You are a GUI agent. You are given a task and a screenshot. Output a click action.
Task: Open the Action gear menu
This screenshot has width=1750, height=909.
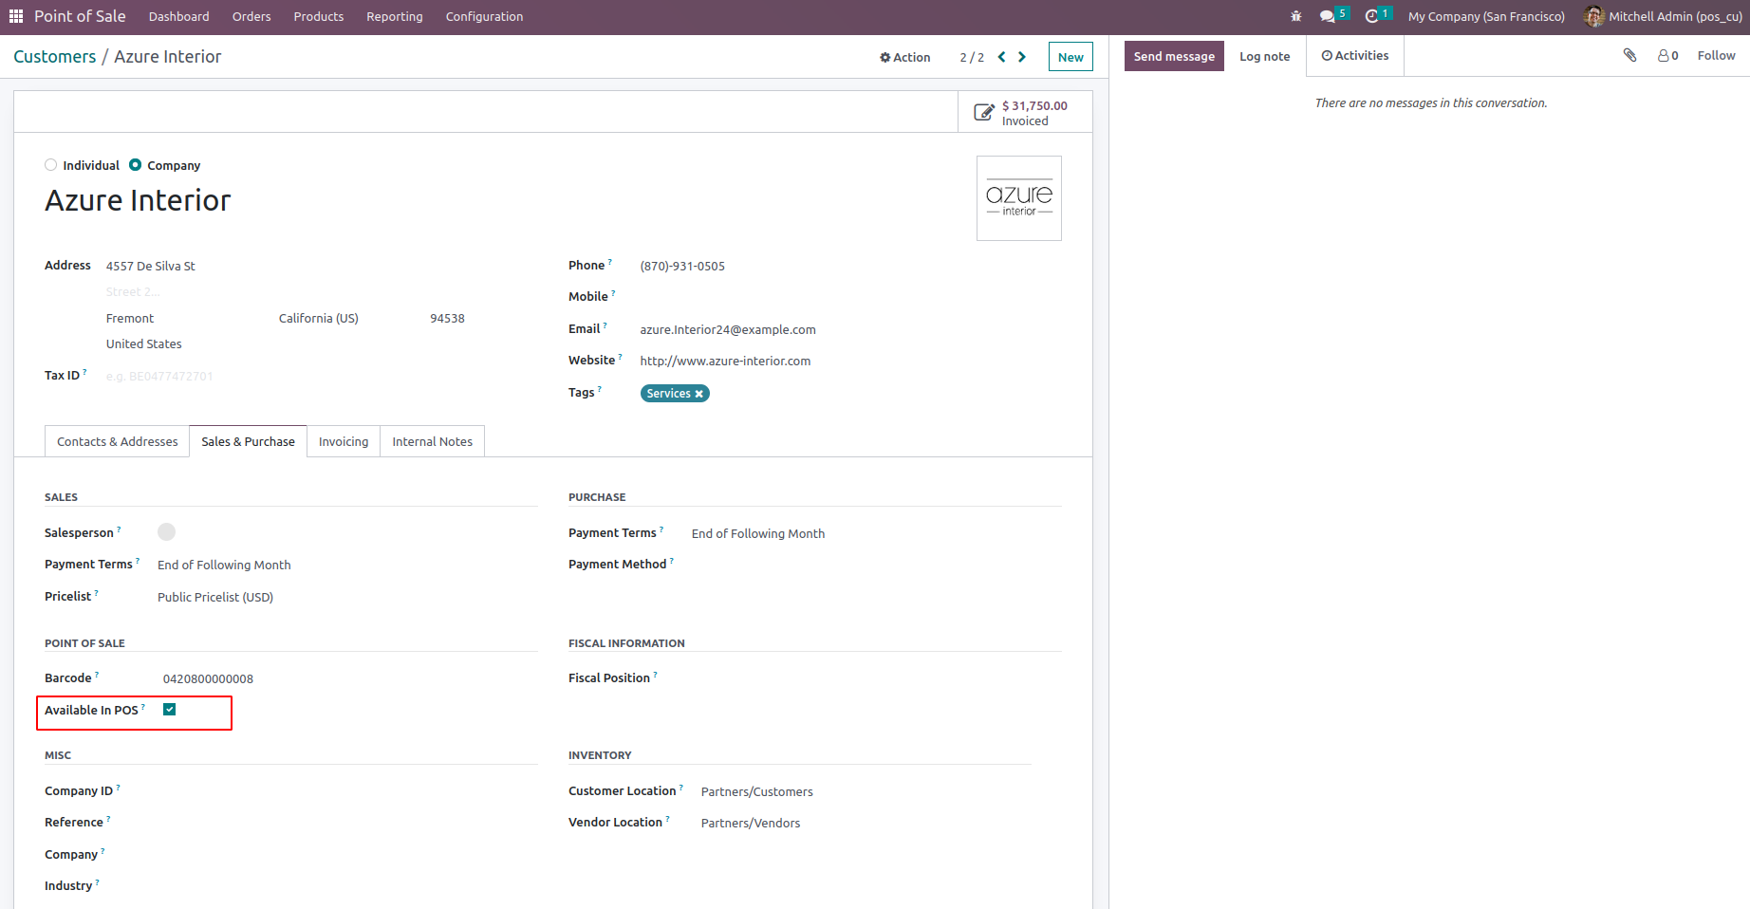tap(905, 57)
